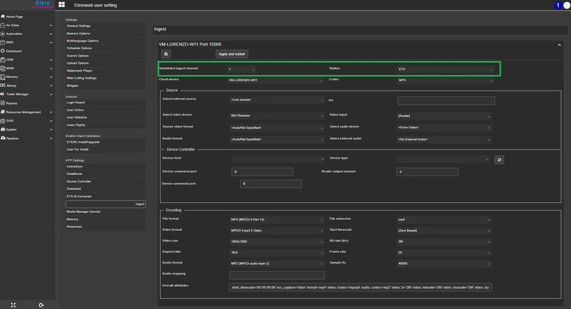
Task: Click the logout icon at bottom
Action: pyautogui.click(x=42, y=305)
